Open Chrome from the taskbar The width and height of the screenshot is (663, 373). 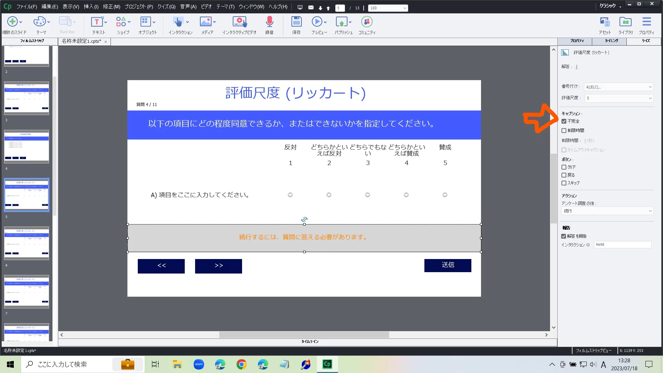(x=242, y=364)
